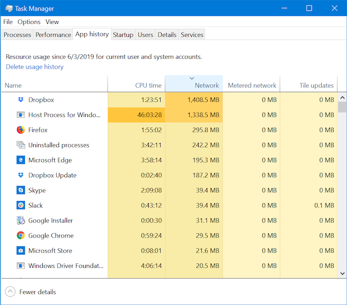The width and height of the screenshot is (347, 305).
Task: Sort by the CPU time column header
Action: [x=137, y=84]
